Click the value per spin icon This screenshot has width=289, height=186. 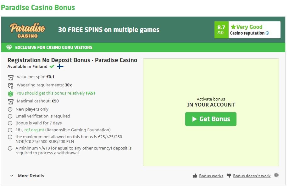click(11, 77)
